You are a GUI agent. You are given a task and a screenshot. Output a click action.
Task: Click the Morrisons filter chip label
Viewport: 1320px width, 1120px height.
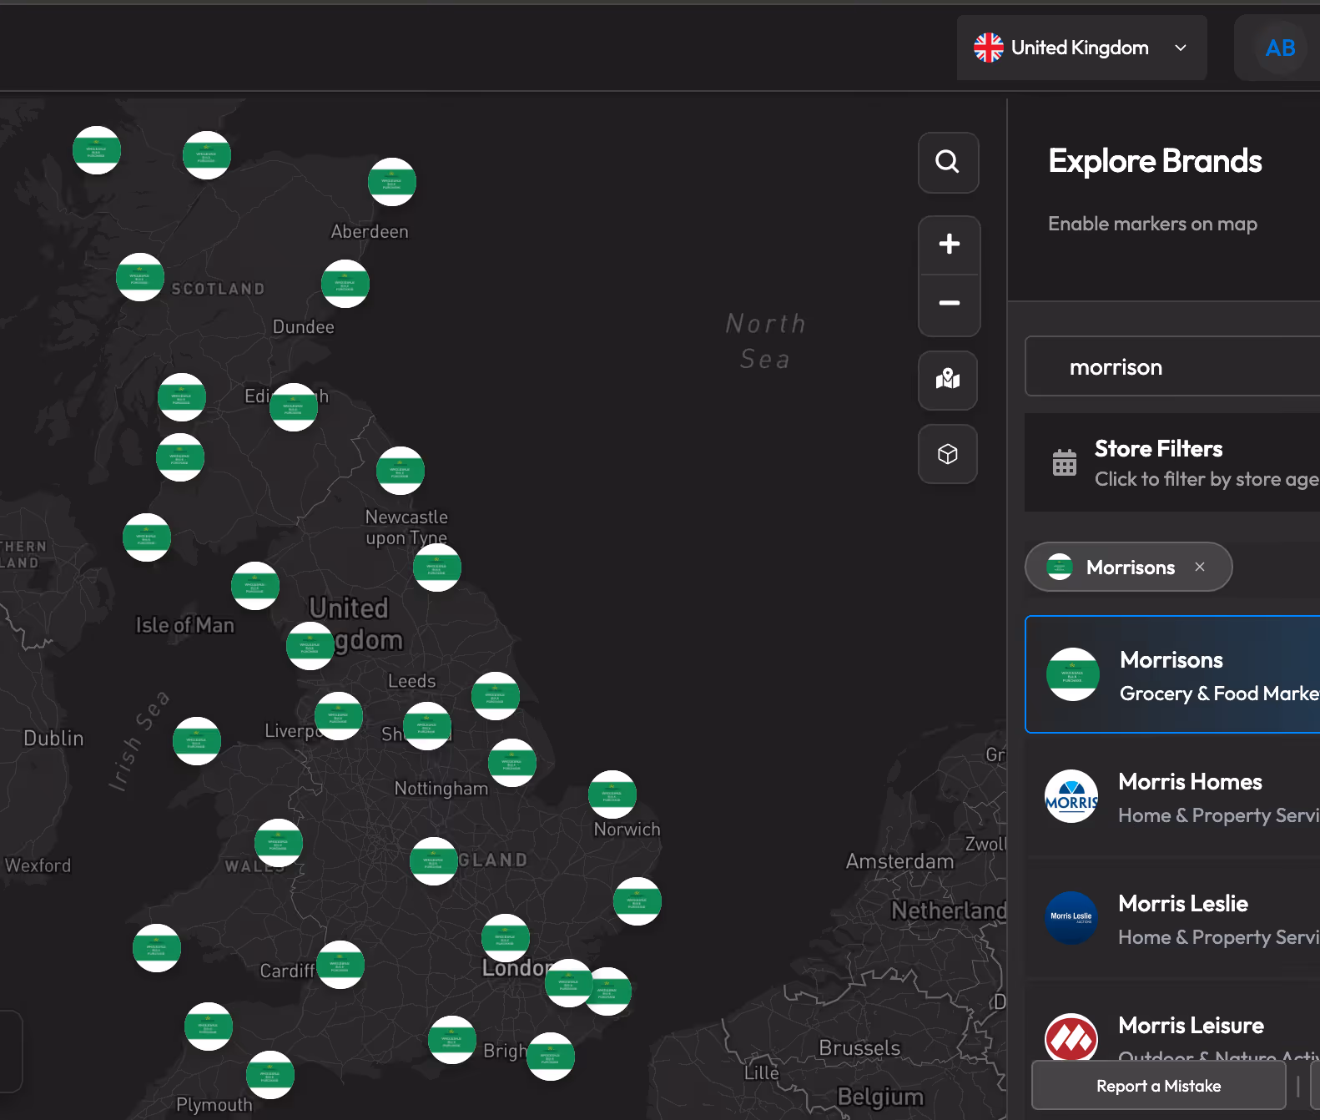(x=1131, y=568)
